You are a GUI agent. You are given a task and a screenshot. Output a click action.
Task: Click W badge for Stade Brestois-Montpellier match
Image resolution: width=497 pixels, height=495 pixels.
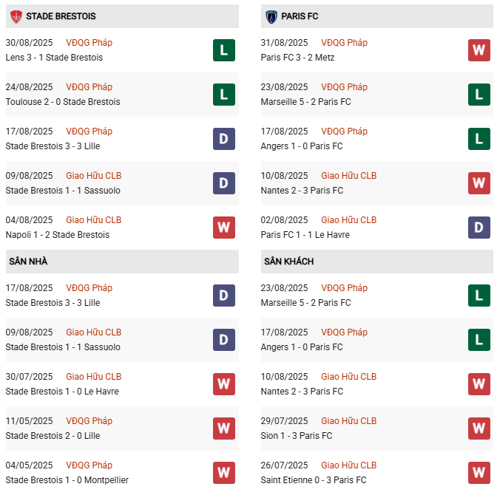pos(224,473)
